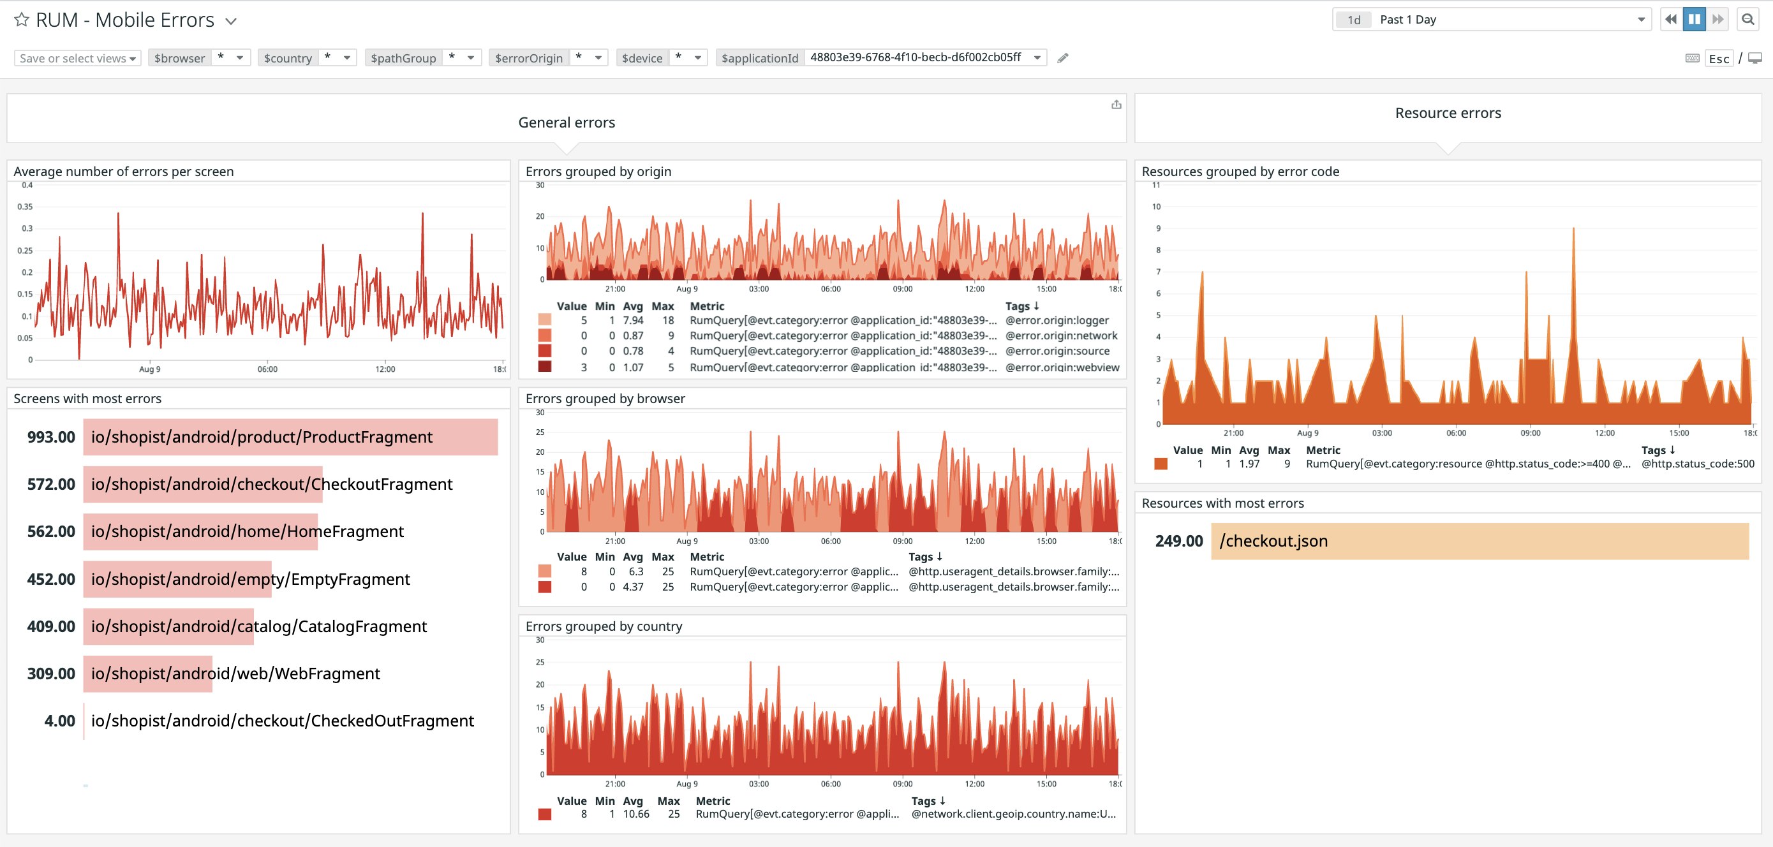Viewport: 1773px width, 847px height.
Task: Click the zoom out magnifier icon
Action: (x=1747, y=19)
